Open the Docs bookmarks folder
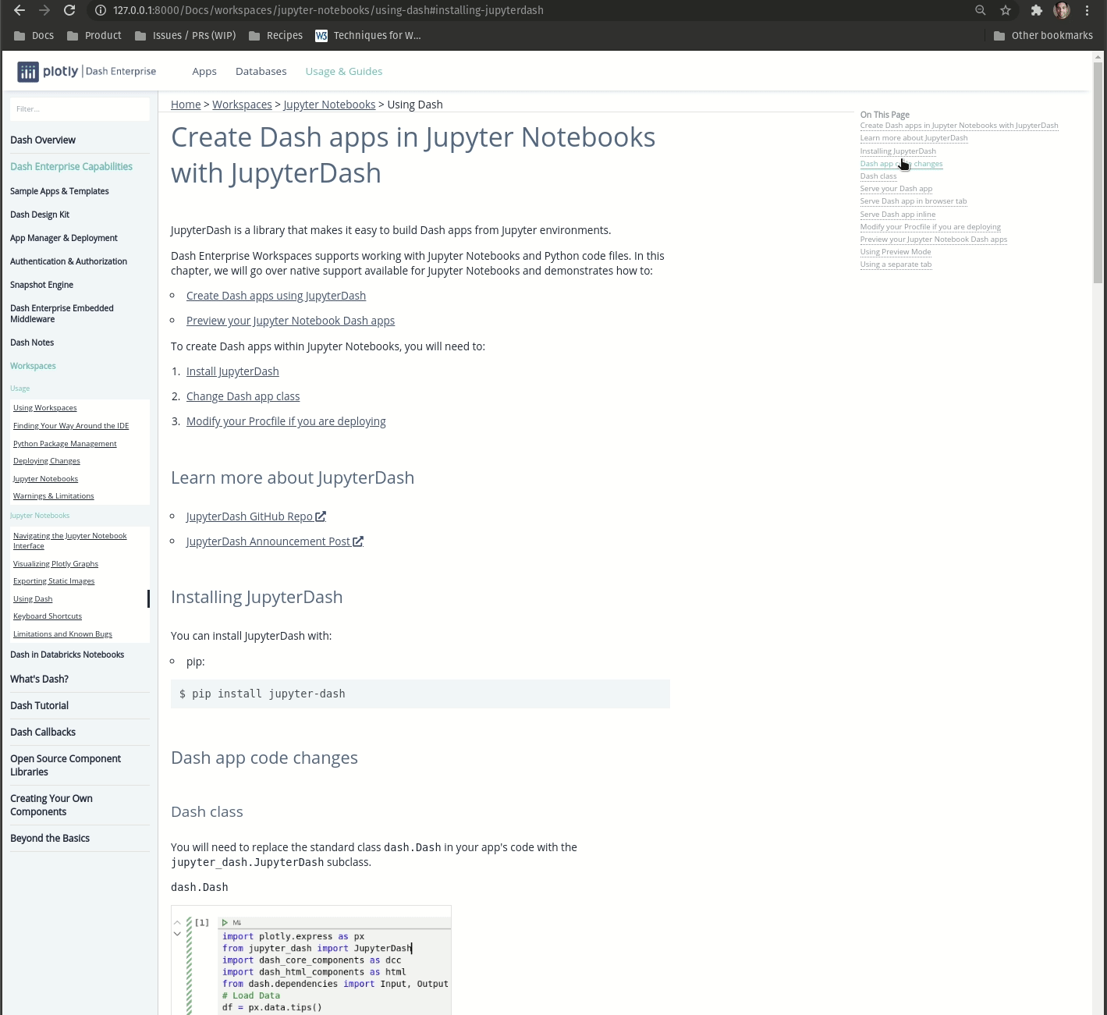This screenshot has height=1015, width=1107. click(x=34, y=35)
